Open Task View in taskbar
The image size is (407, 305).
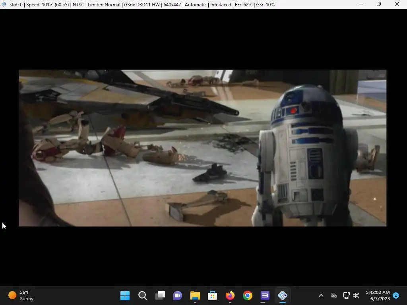[160, 295]
